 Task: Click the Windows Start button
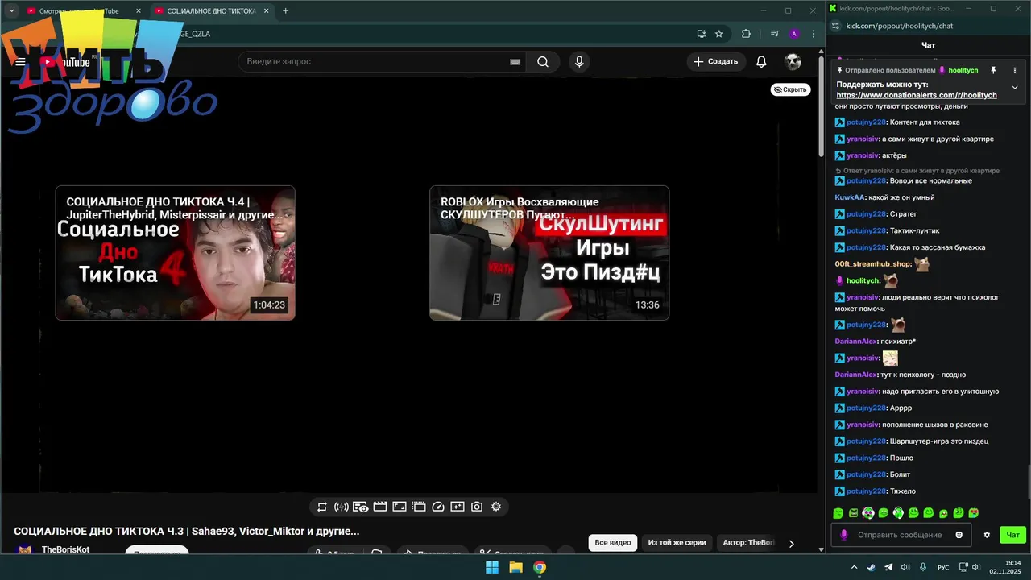pyautogui.click(x=492, y=567)
